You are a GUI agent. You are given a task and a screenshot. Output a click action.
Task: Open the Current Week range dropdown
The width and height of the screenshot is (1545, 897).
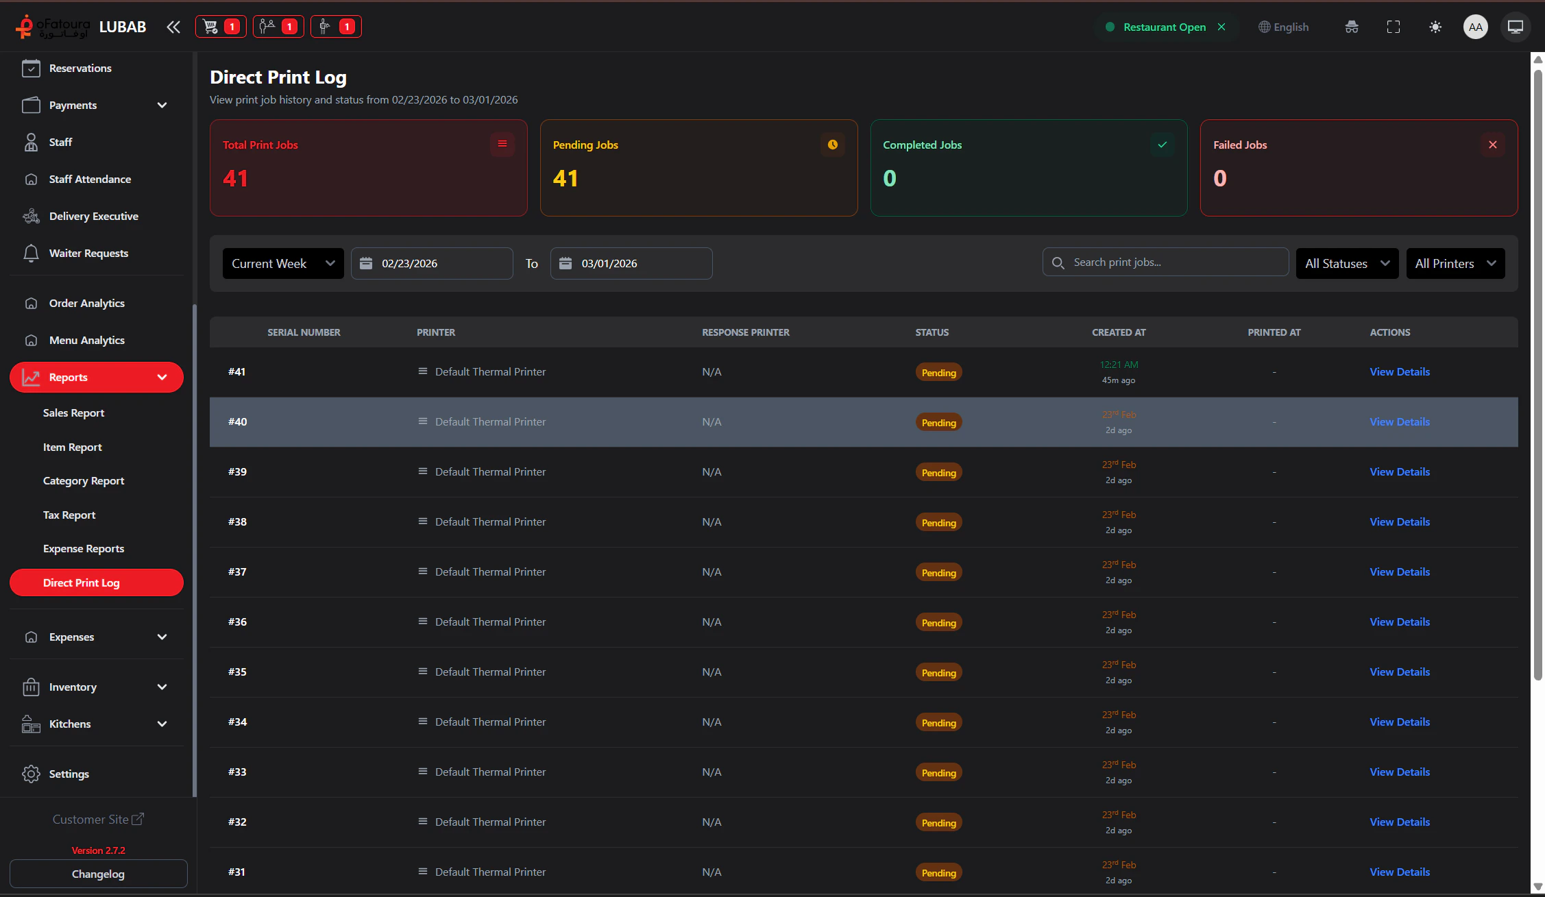tap(282, 264)
